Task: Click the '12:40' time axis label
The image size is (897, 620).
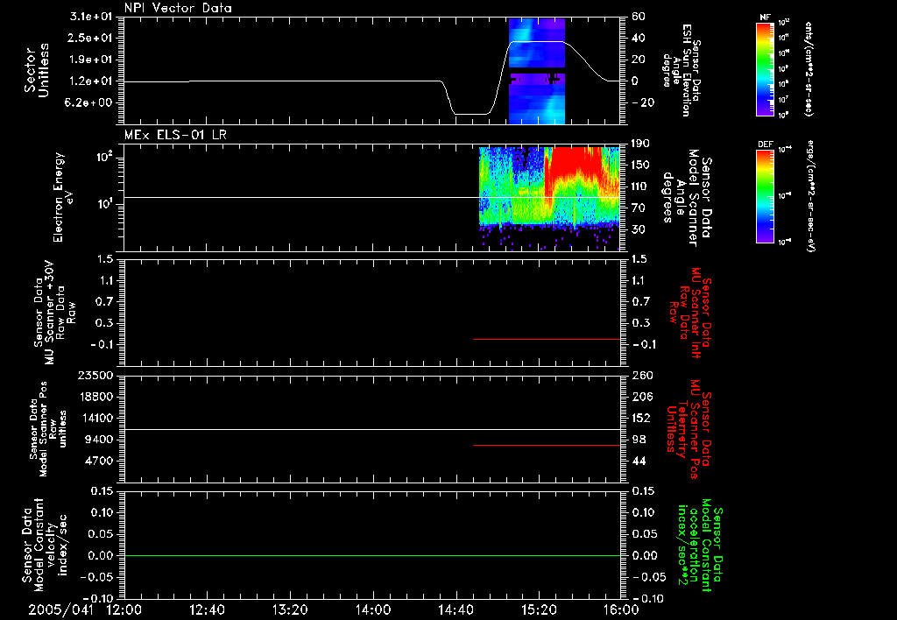Action: [x=207, y=609]
